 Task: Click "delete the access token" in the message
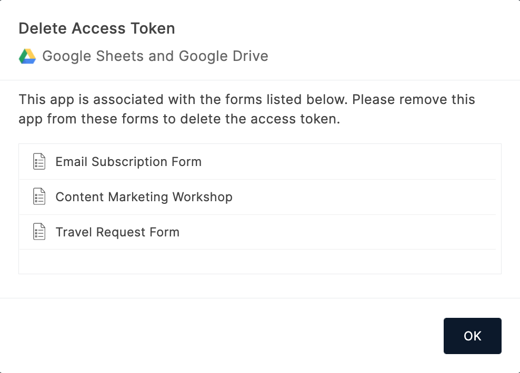pos(259,119)
